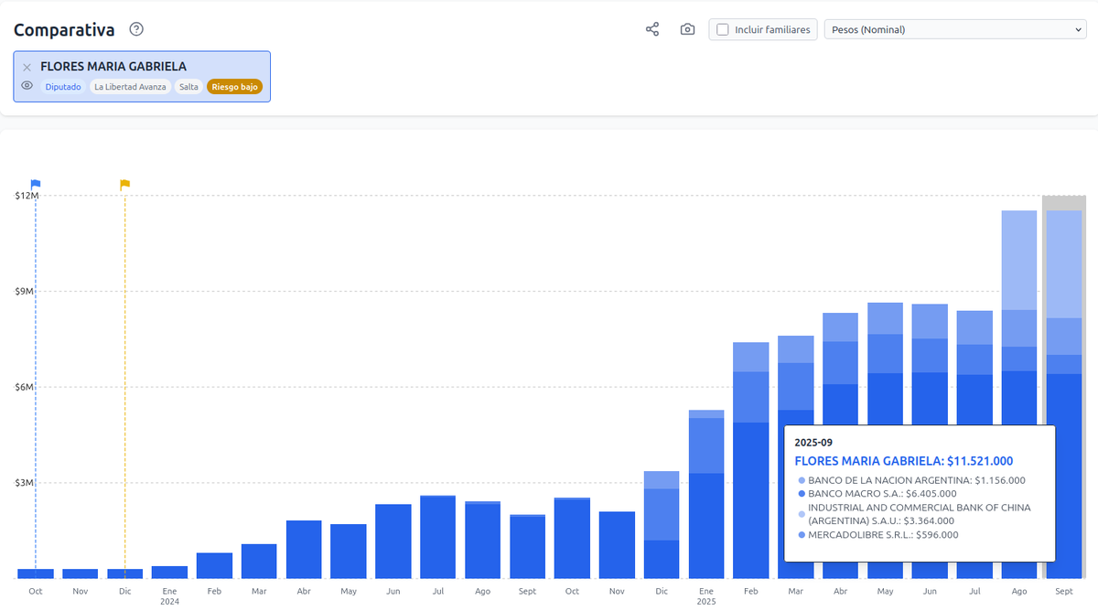Click the Ene 2025 axis label
This screenshot has width=1098, height=611.
point(706,596)
